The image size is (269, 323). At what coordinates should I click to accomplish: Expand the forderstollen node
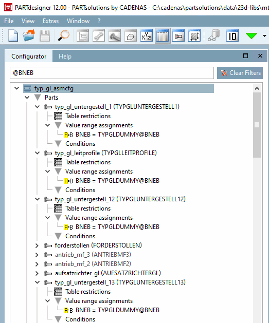pos(37,245)
